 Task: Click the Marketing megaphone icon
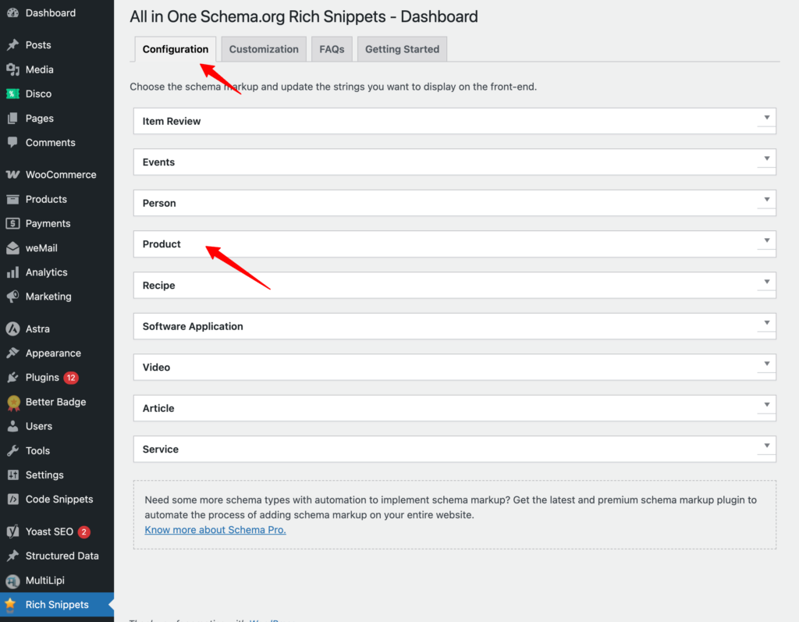coord(12,297)
